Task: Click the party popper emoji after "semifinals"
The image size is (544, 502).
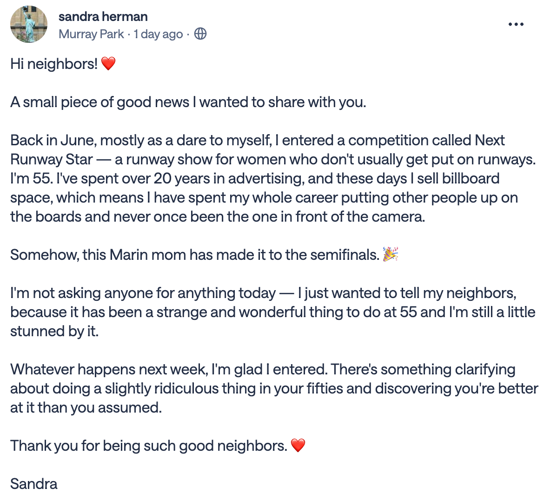Action: (x=390, y=255)
